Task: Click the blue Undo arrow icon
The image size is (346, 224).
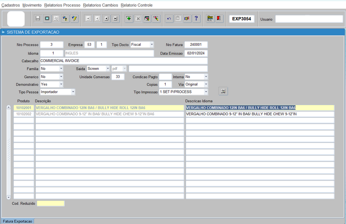Action: pos(169,19)
